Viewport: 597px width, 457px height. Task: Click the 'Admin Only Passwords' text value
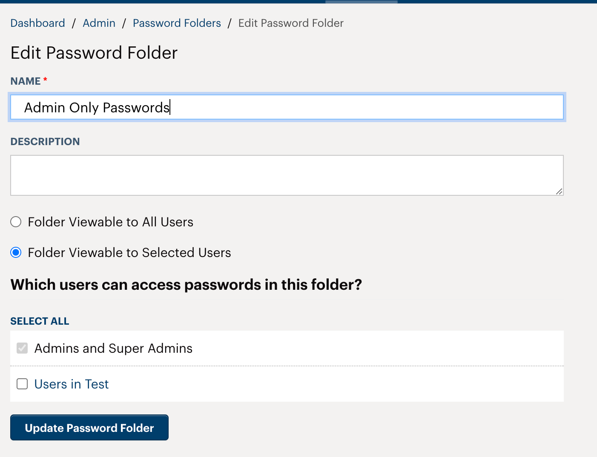point(97,107)
